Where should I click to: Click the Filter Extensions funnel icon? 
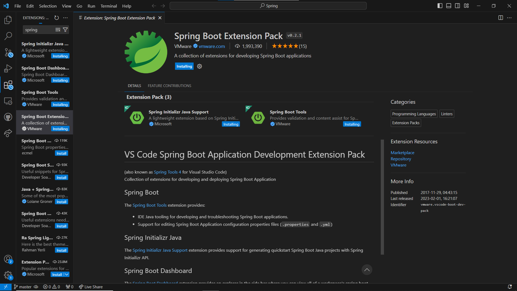pyautogui.click(x=65, y=30)
